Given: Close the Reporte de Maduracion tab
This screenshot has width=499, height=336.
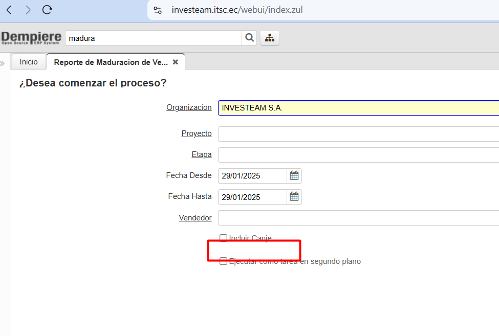Looking at the screenshot, I should coord(176,62).
